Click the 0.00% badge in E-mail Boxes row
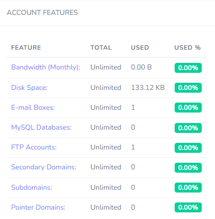Viewport: 215px width, 219px height. (188, 108)
